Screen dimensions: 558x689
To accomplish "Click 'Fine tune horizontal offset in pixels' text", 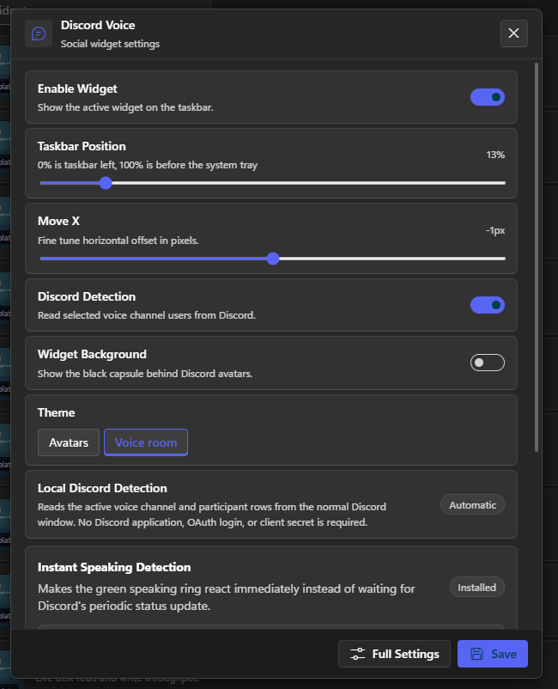I will (x=118, y=241).
